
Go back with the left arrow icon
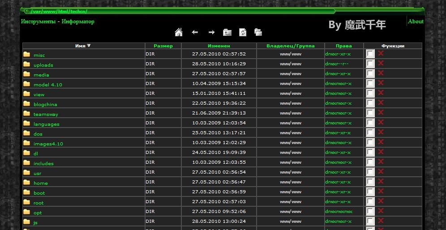[x=195, y=32]
